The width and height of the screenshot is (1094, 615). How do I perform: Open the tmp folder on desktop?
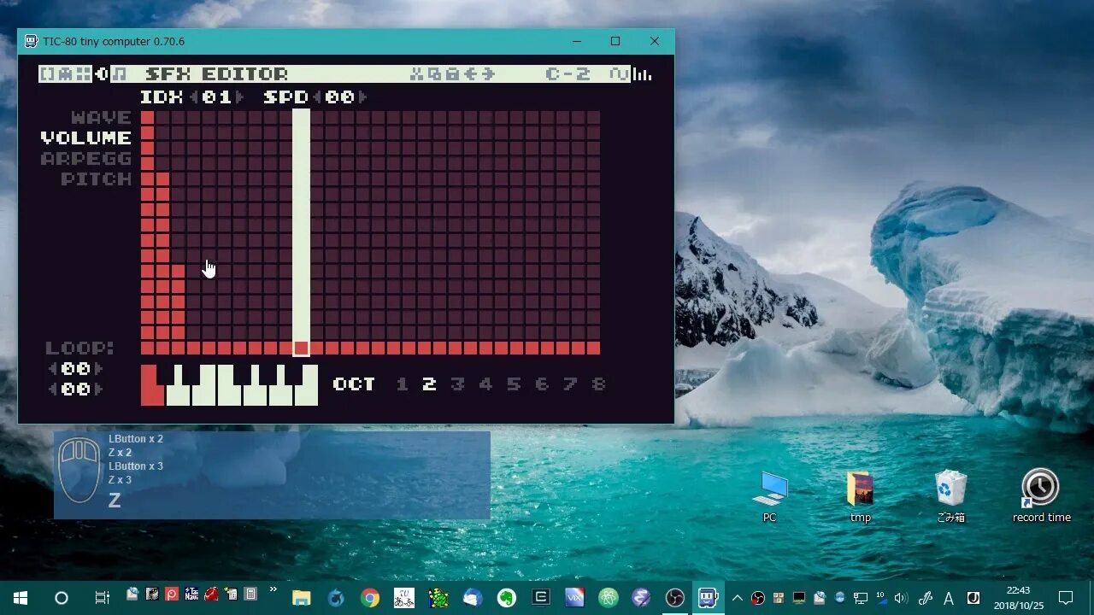861,496
